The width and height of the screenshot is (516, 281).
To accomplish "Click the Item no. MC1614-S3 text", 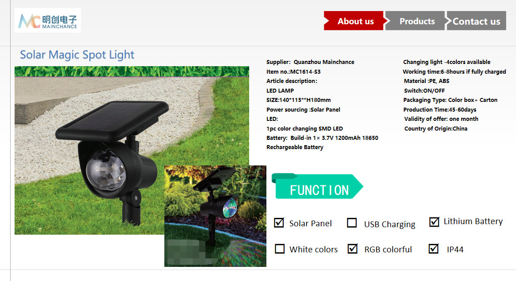I will [x=293, y=71].
